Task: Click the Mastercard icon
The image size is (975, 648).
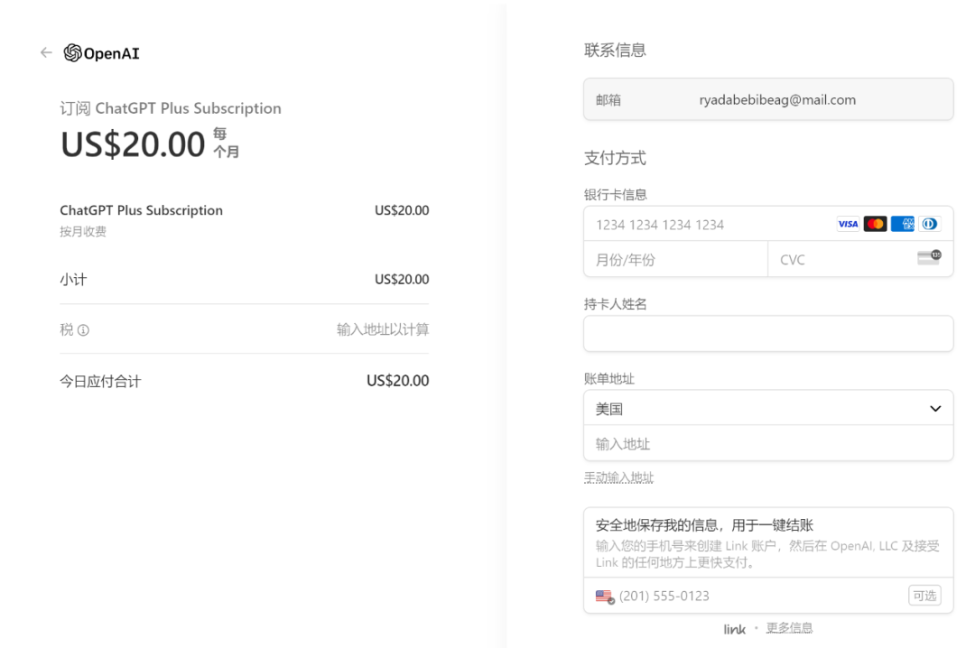Action: [x=875, y=224]
